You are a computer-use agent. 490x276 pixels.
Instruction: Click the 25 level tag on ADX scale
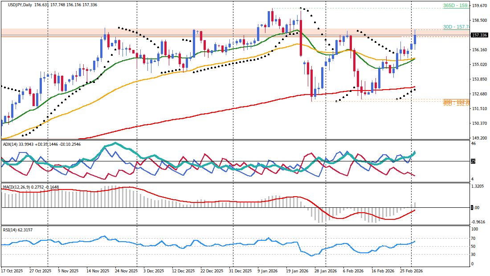473,161
